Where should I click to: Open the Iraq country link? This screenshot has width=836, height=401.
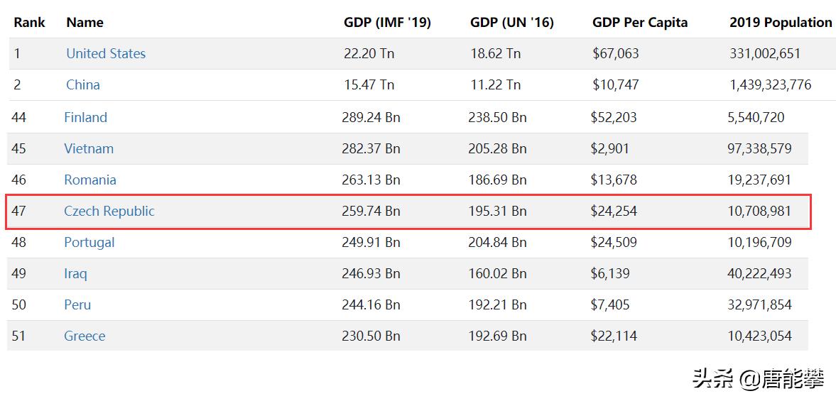[x=75, y=274]
